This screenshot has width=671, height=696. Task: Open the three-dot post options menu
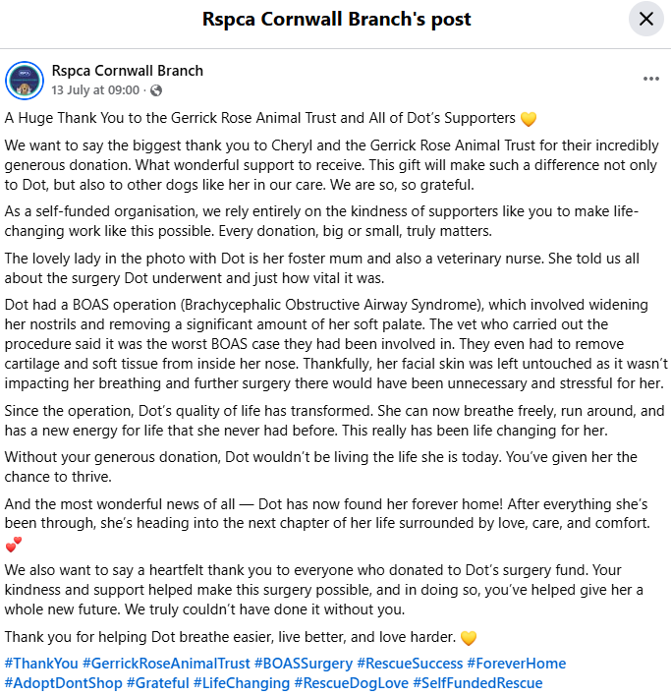coord(651,79)
